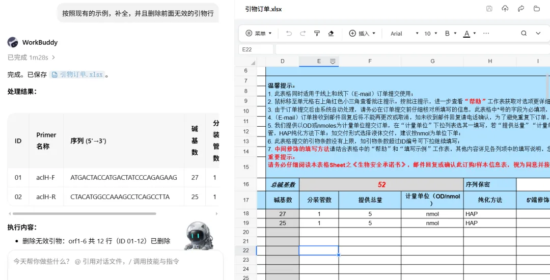Open the Arial font family dropdown
The width and height of the screenshot is (550, 280).
tap(405, 33)
